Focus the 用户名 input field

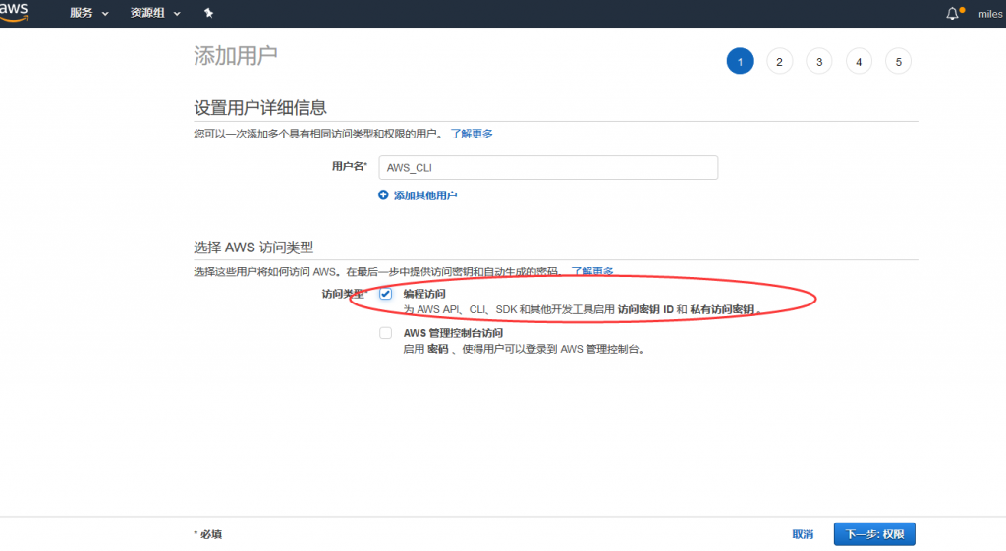548,167
